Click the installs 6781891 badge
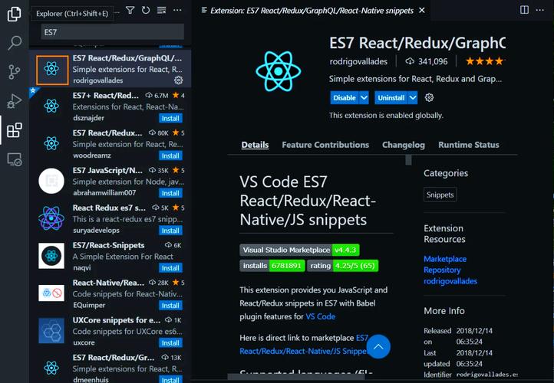Screen dimensions: 554x383 pyautogui.click(x=272, y=266)
